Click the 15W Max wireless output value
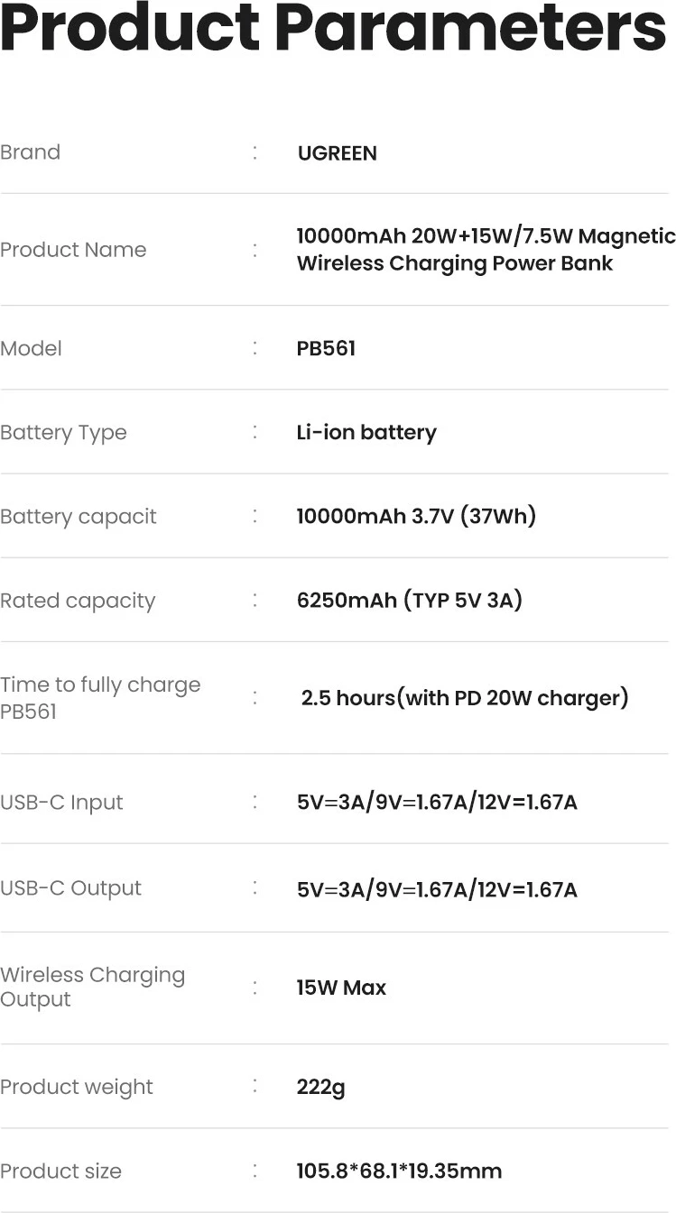The width and height of the screenshot is (676, 1213). click(x=341, y=988)
